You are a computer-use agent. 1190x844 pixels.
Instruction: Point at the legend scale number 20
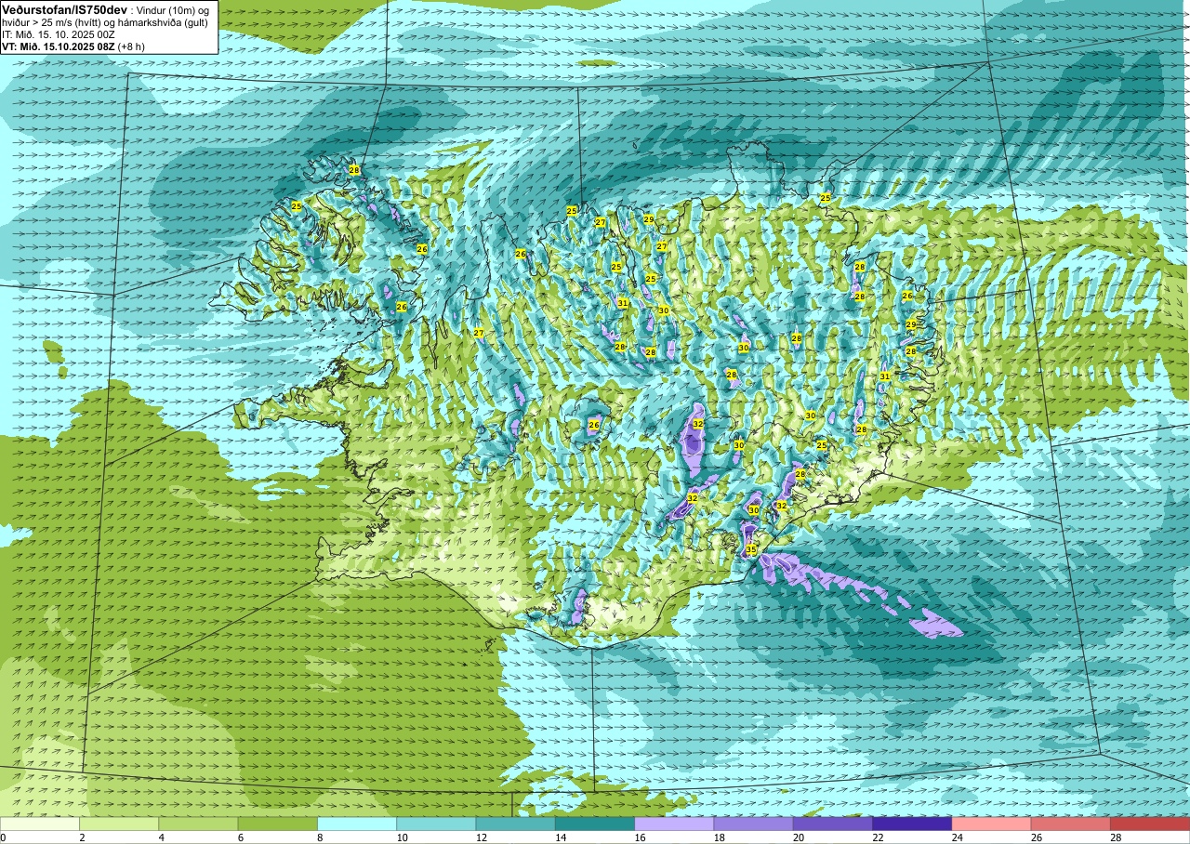pos(798,837)
